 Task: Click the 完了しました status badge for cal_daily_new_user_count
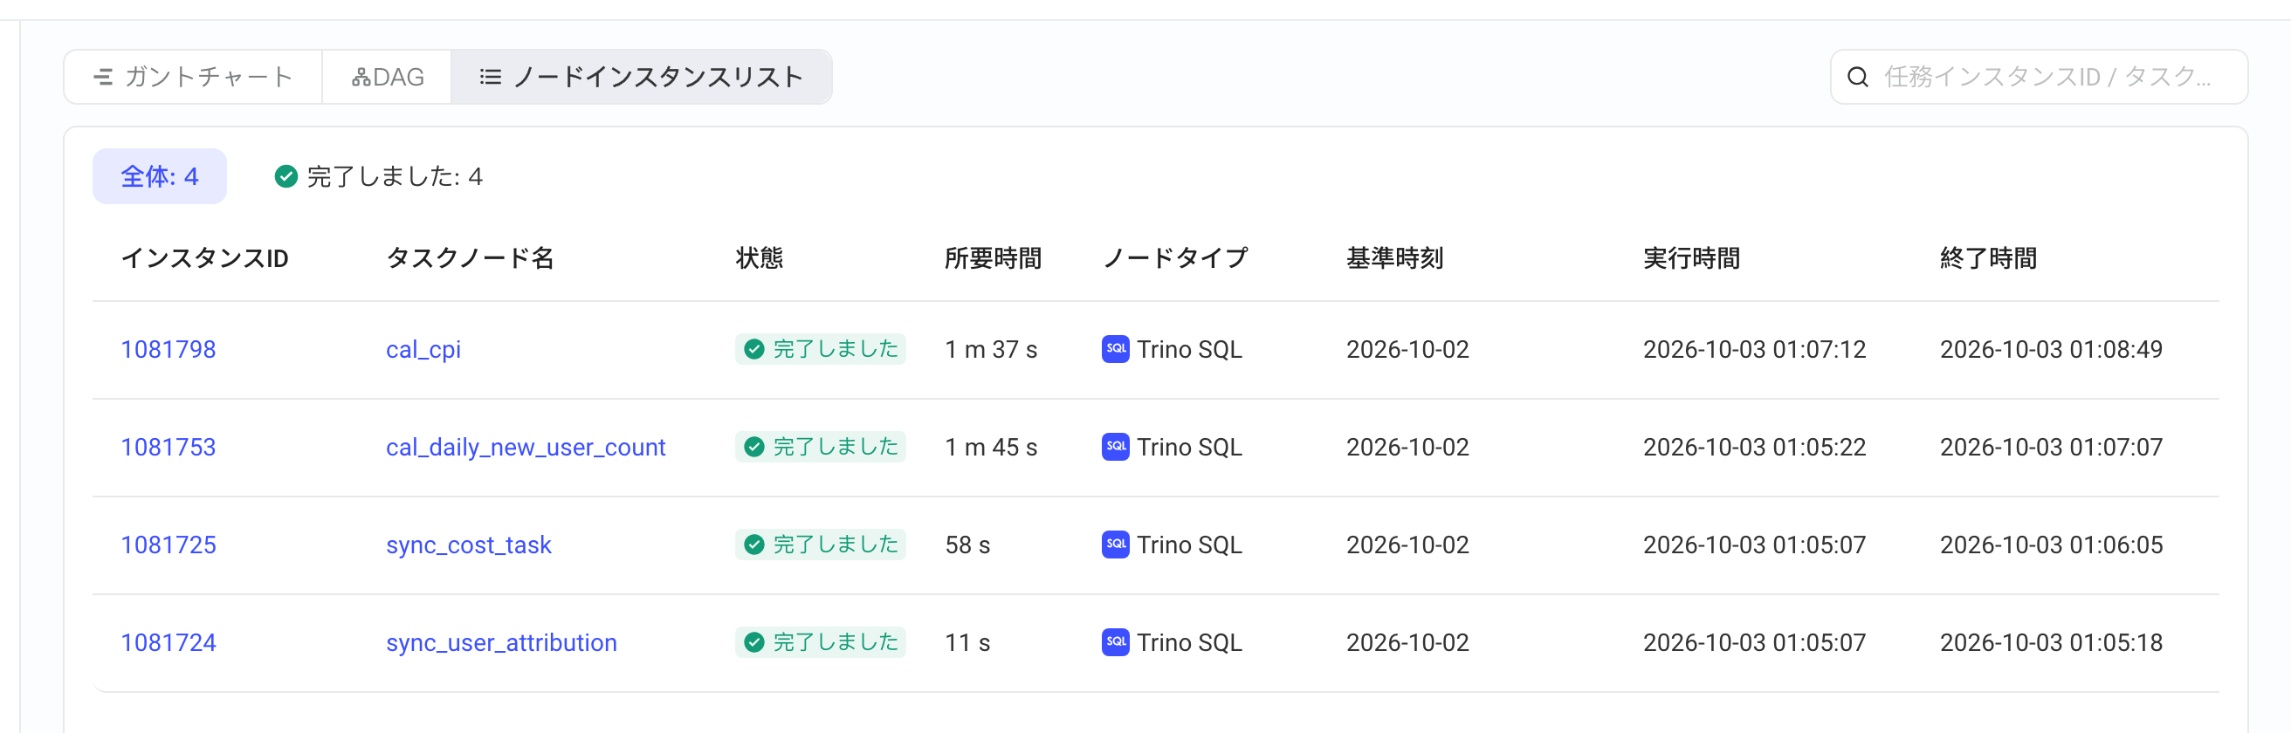coord(820,447)
